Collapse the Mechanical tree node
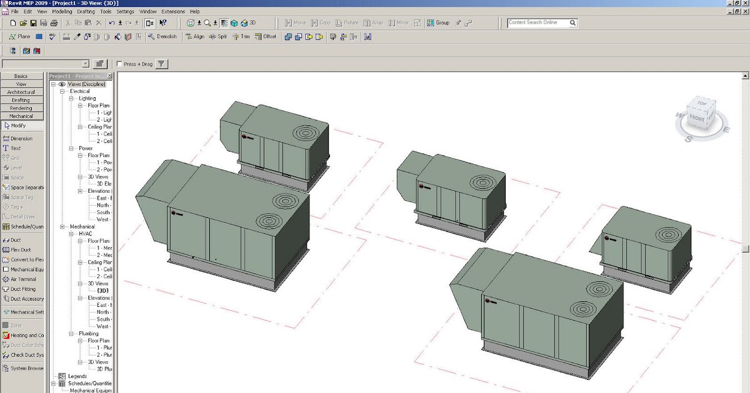This screenshot has width=750, height=393. tap(63, 226)
